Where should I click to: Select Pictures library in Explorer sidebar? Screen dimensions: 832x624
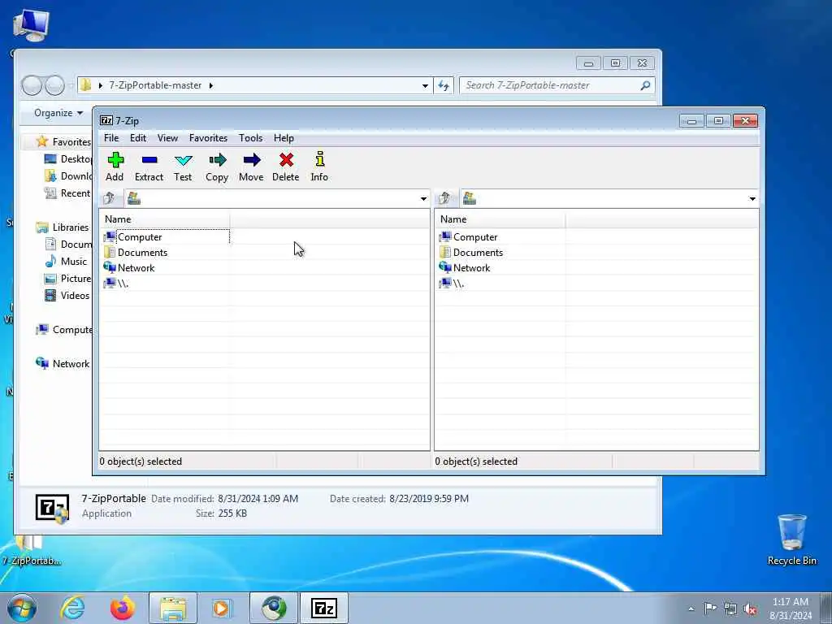68,279
